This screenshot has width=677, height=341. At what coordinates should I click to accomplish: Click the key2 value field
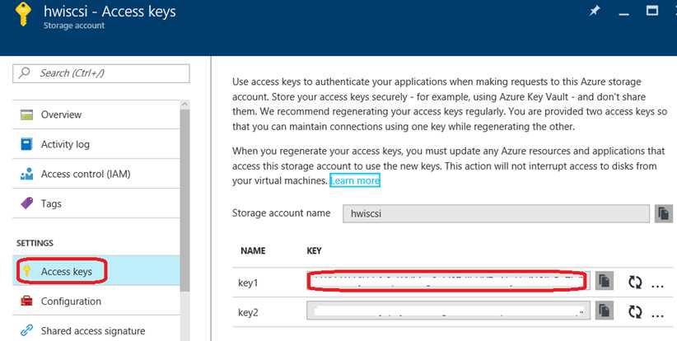pos(448,311)
